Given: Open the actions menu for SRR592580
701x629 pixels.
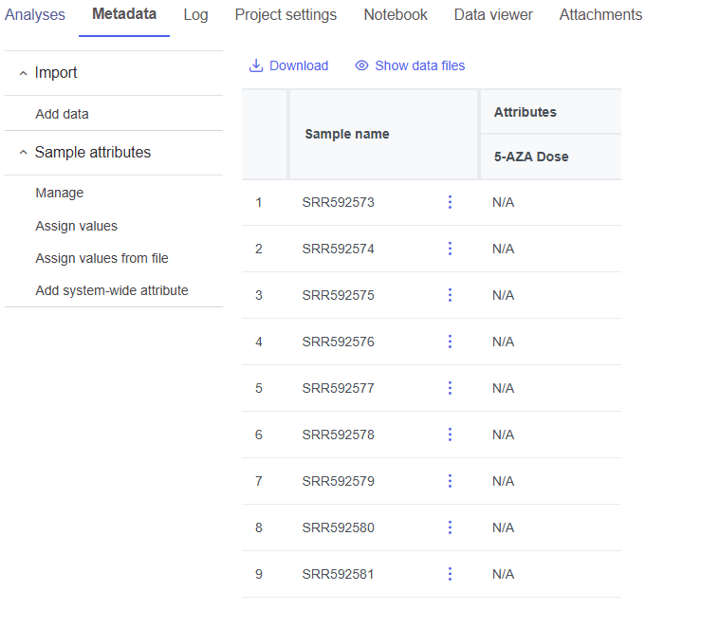Looking at the screenshot, I should (x=450, y=527).
